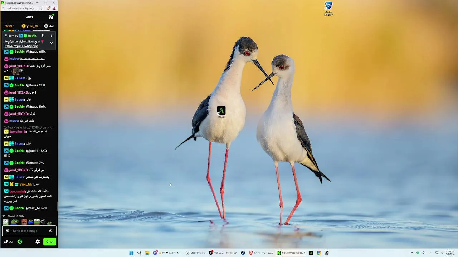Viewport: 458px width, 257px height.
Task: Insert the first Pepe frog quick emote
Action: tap(15, 222)
